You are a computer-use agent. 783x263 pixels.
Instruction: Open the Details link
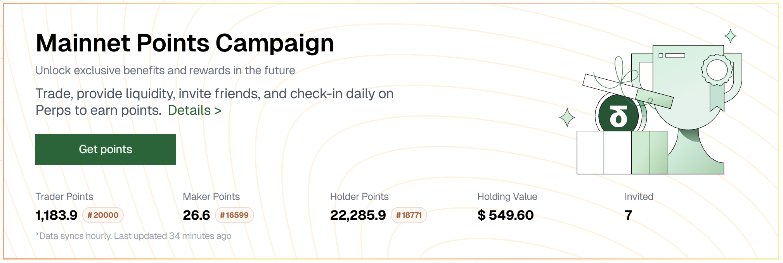click(x=194, y=111)
